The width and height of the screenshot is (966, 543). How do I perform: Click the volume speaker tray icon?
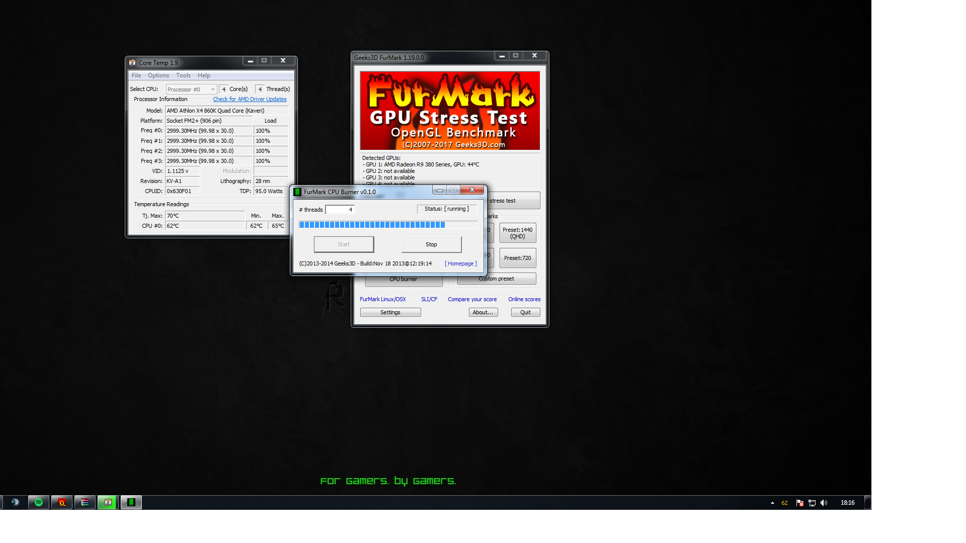click(824, 503)
